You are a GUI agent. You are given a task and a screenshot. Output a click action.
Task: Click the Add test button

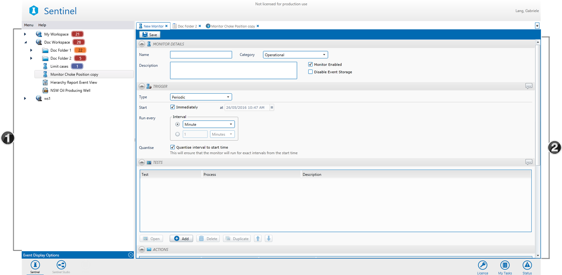(x=181, y=239)
